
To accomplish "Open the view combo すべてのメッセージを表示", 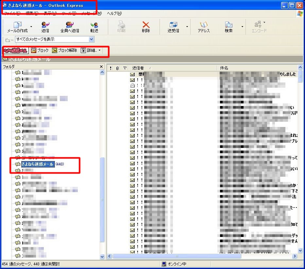I will [x=55, y=39].
